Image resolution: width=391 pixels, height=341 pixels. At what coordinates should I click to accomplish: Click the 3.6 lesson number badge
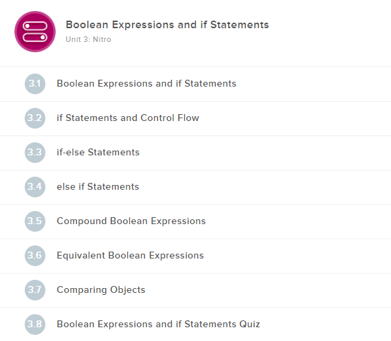[x=35, y=256]
